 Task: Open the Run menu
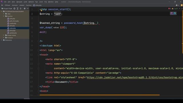click(x=37, y=2)
